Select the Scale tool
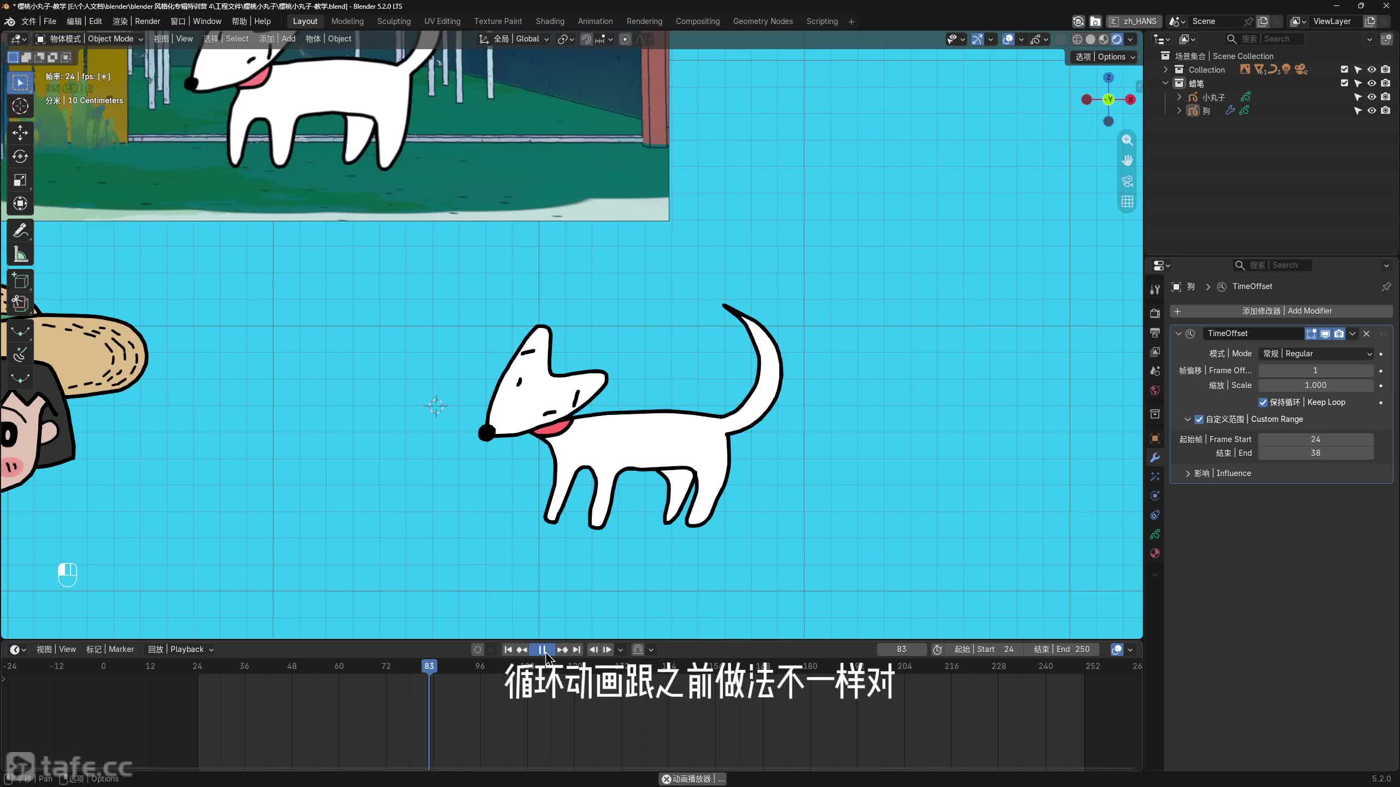Screen dimensions: 1400x787 tap(20, 180)
